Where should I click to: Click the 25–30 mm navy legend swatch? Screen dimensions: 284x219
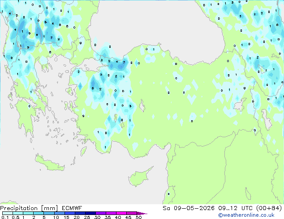coord(90,213)
